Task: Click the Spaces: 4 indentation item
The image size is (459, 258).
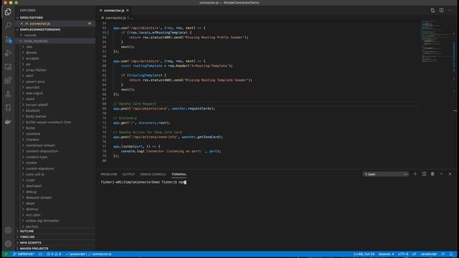Action: click(x=386, y=254)
